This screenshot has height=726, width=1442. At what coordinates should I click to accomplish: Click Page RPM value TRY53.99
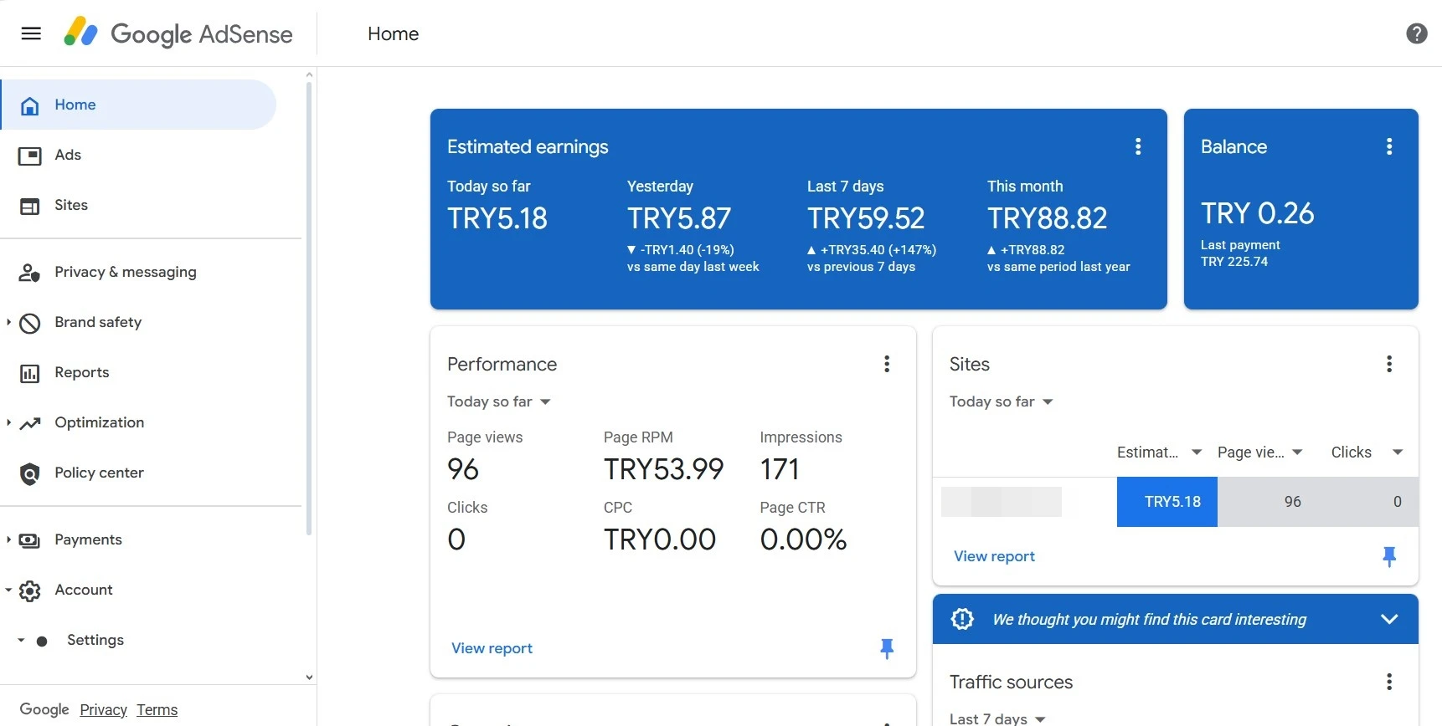[x=663, y=469]
